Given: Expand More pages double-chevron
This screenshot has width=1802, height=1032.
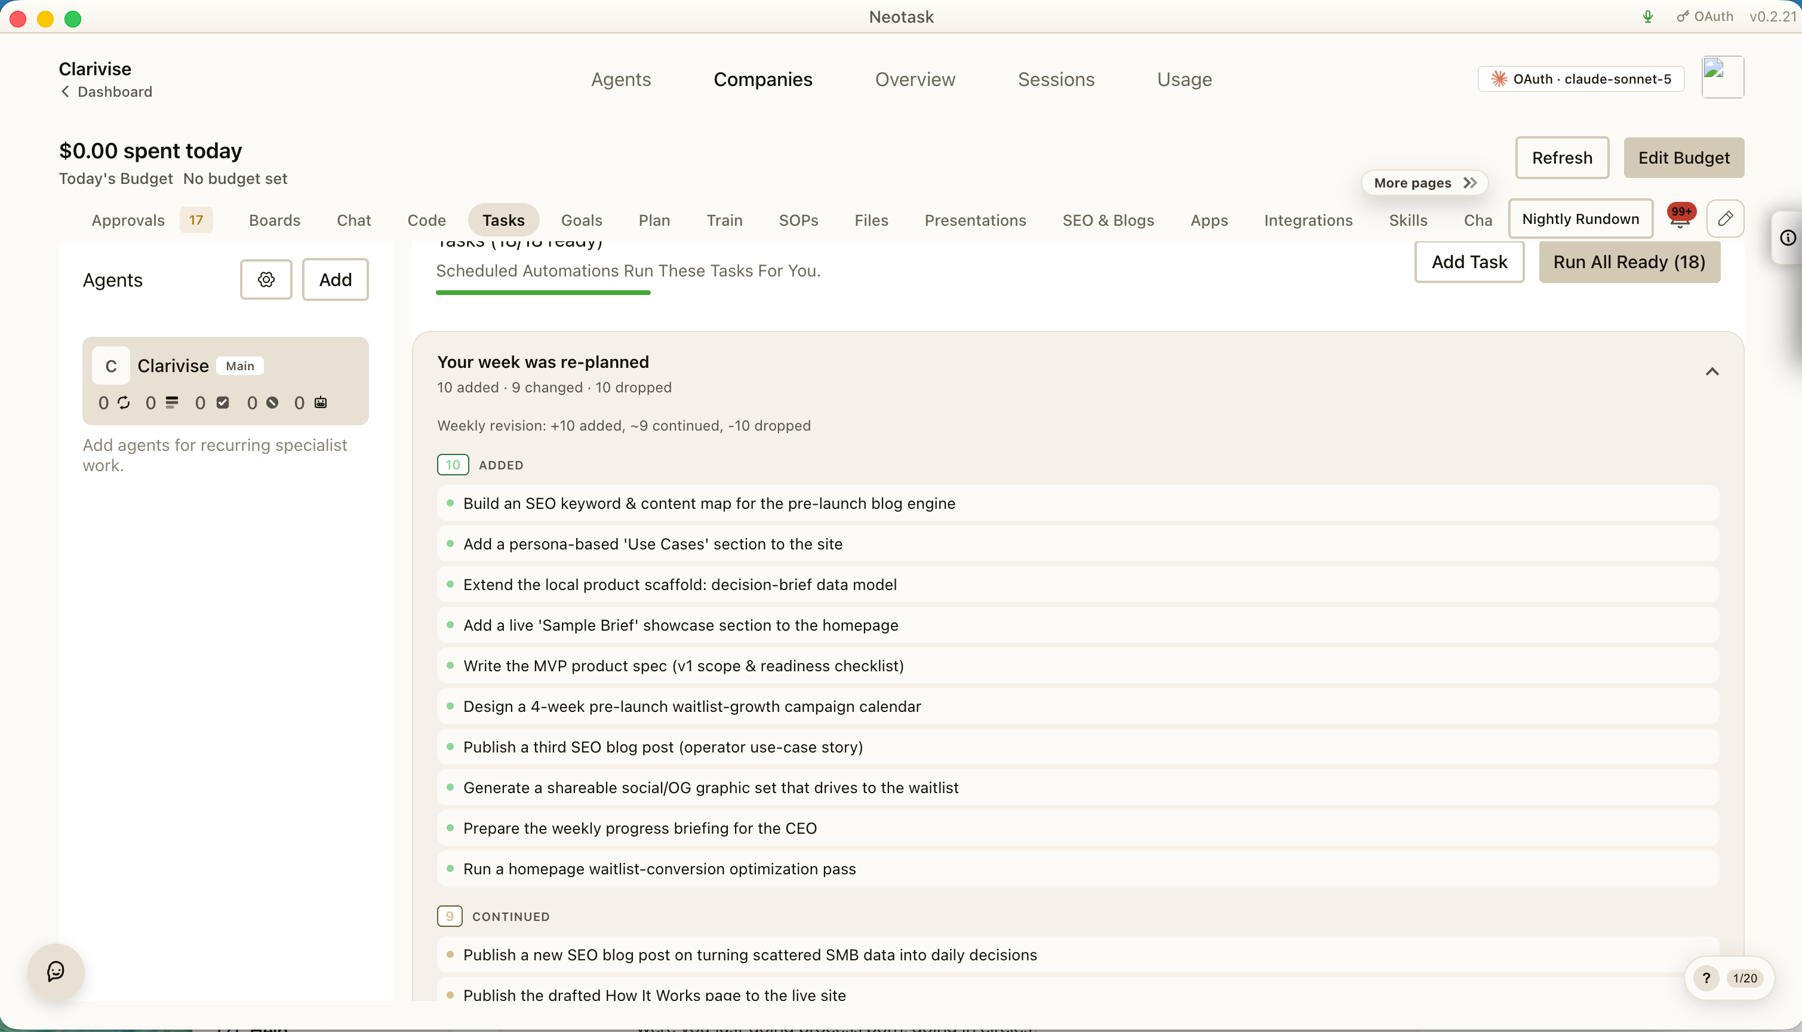Looking at the screenshot, I should pos(1471,183).
